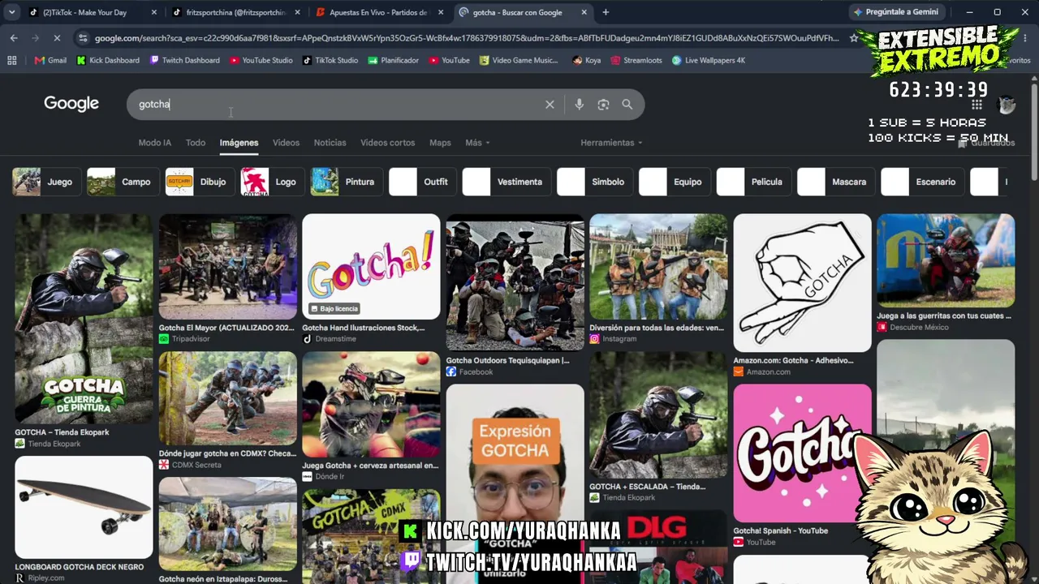
Task: Filter images by the Dibujo chip
Action: coord(199,182)
